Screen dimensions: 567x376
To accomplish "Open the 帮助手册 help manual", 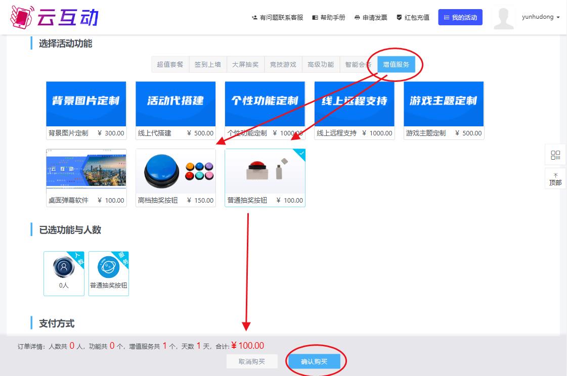I will (329, 18).
